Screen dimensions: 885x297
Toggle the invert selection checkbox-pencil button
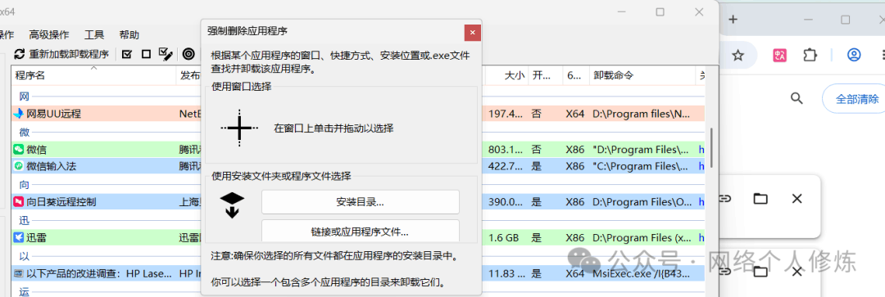click(166, 53)
